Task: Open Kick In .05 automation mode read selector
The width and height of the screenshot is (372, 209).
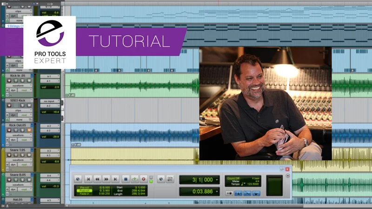Action: coord(25,90)
